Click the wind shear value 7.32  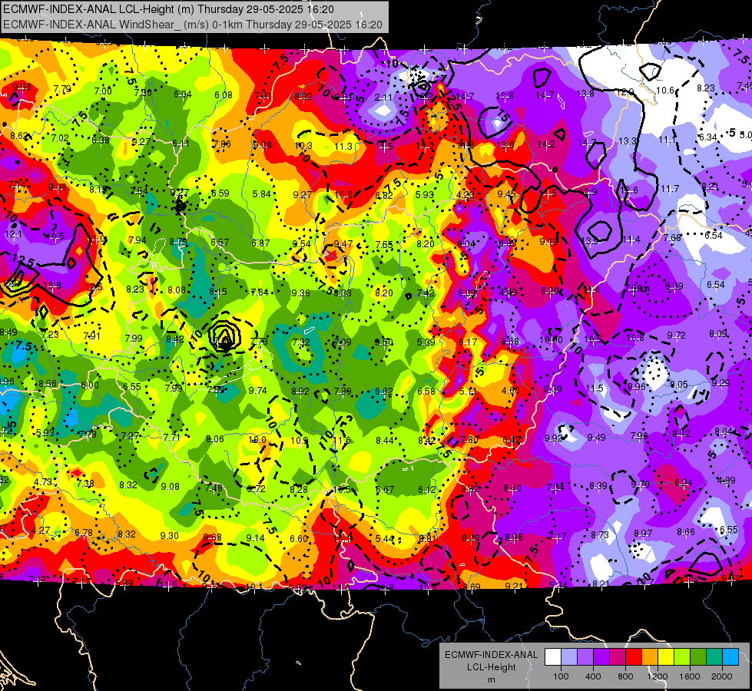(x=300, y=342)
